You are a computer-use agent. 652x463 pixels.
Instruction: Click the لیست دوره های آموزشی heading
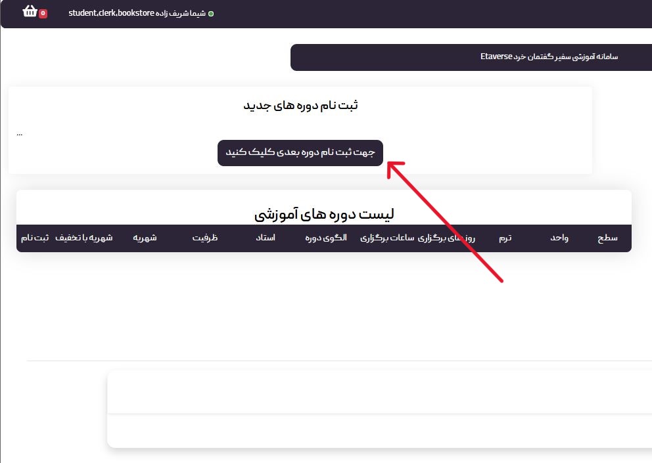click(x=324, y=213)
